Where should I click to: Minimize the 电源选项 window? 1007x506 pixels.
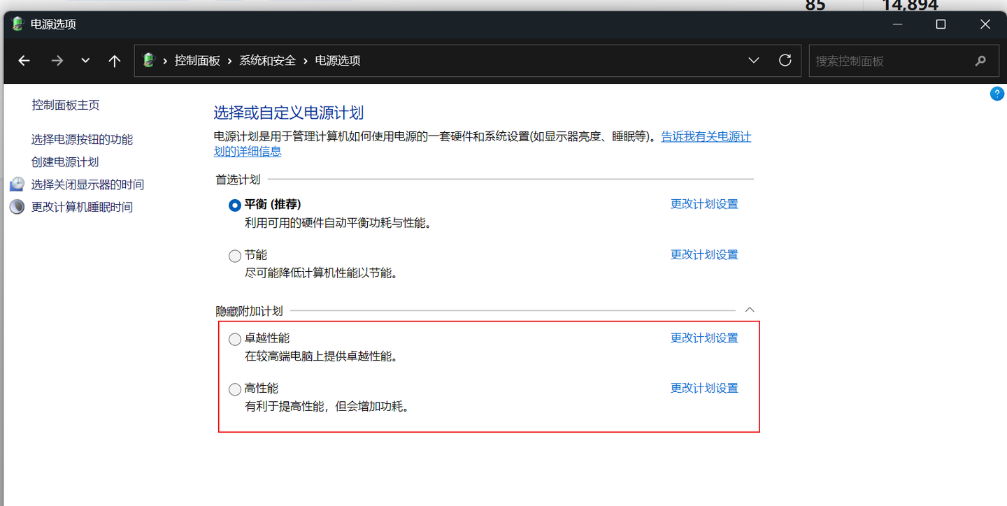tap(897, 24)
